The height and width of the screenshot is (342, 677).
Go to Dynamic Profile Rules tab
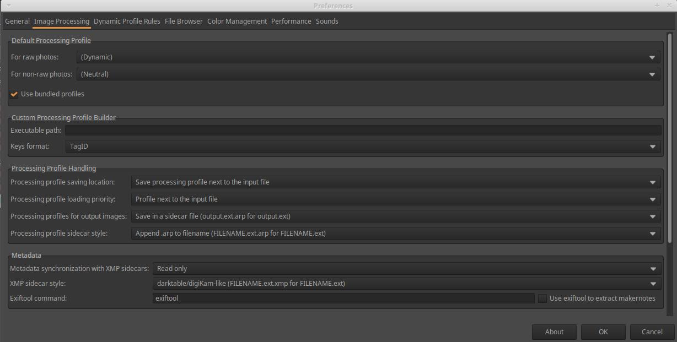(127, 21)
